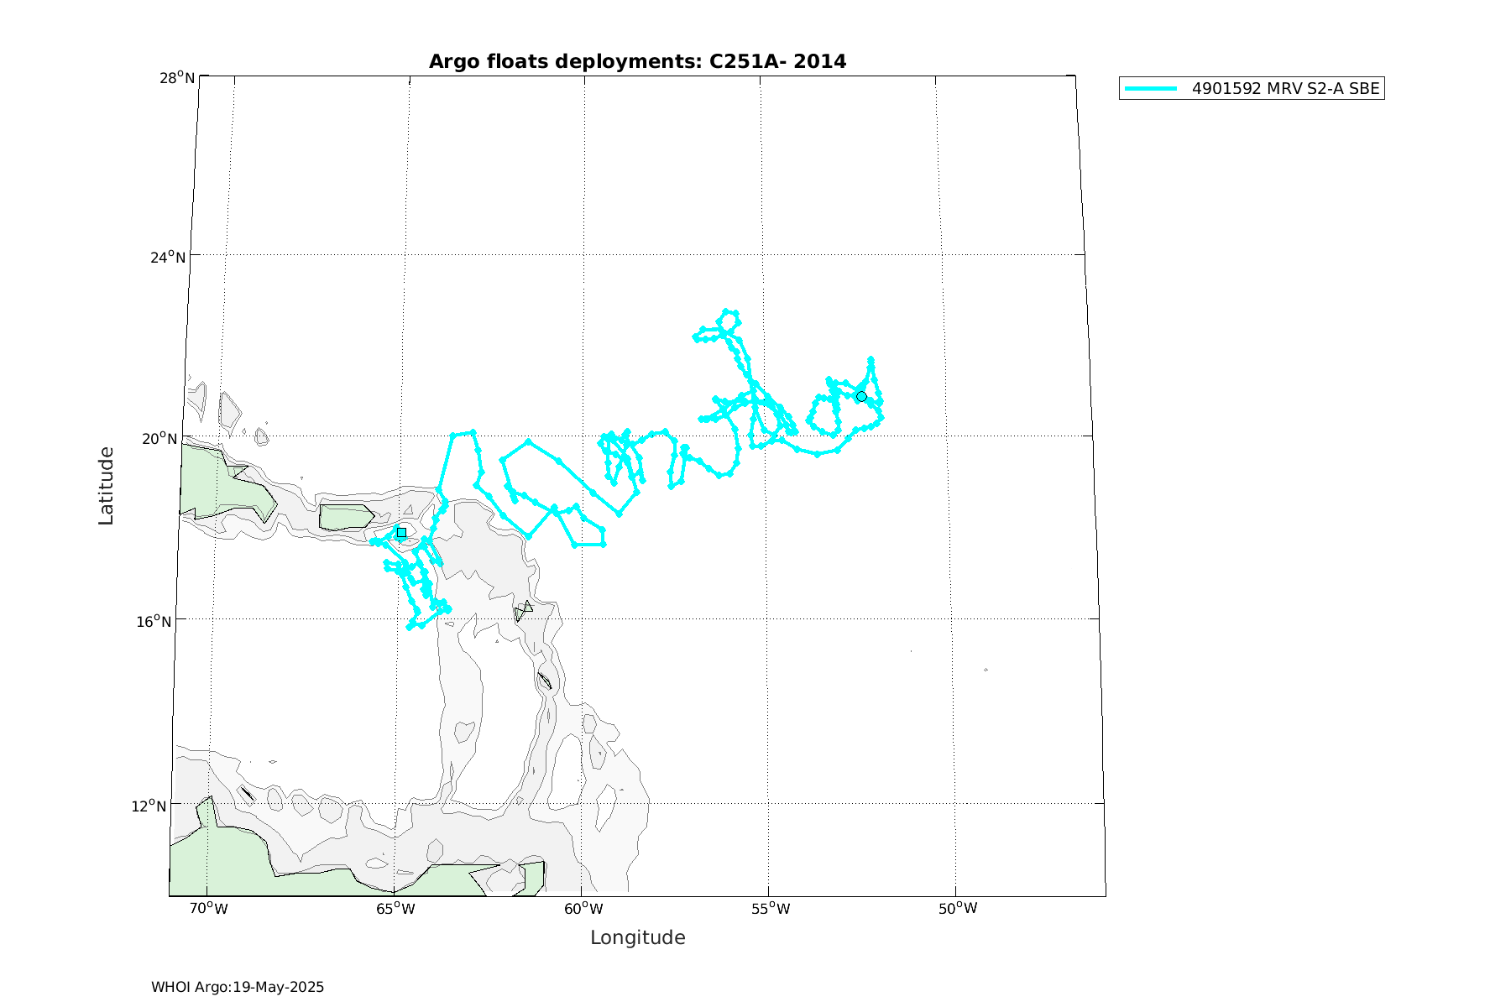This screenshot has height=1007, width=1511.
Task: Click the 16°N latitude tick label
Action: point(154,621)
